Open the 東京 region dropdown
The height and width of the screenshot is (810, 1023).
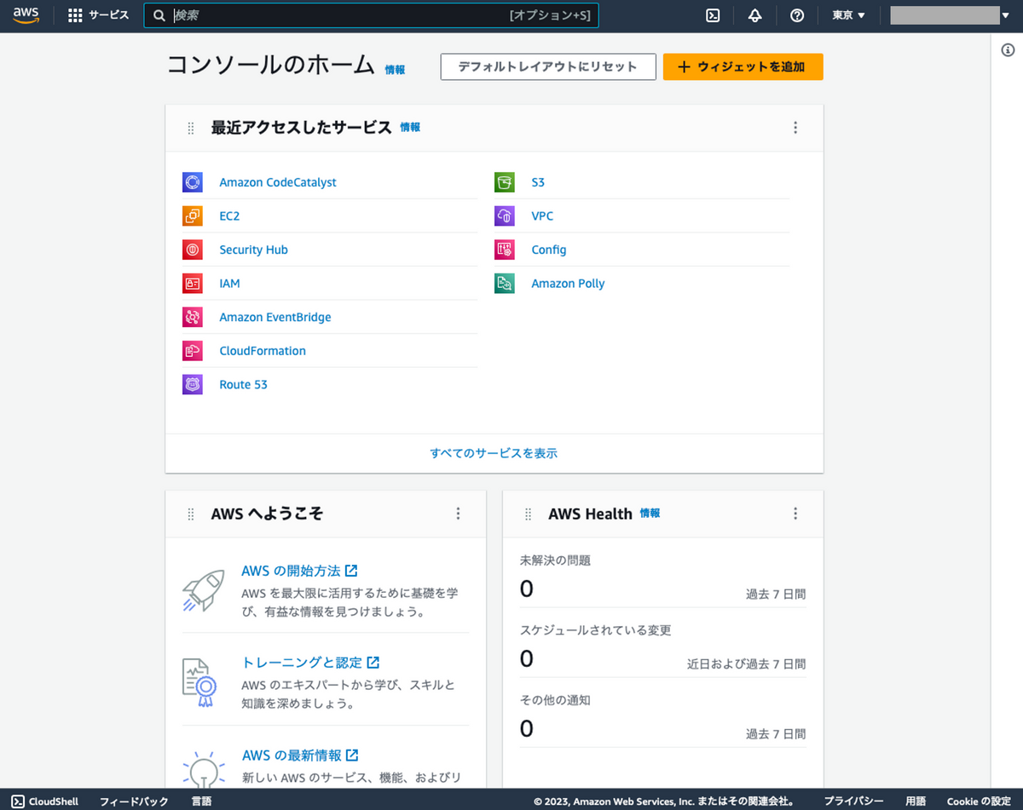pos(848,15)
